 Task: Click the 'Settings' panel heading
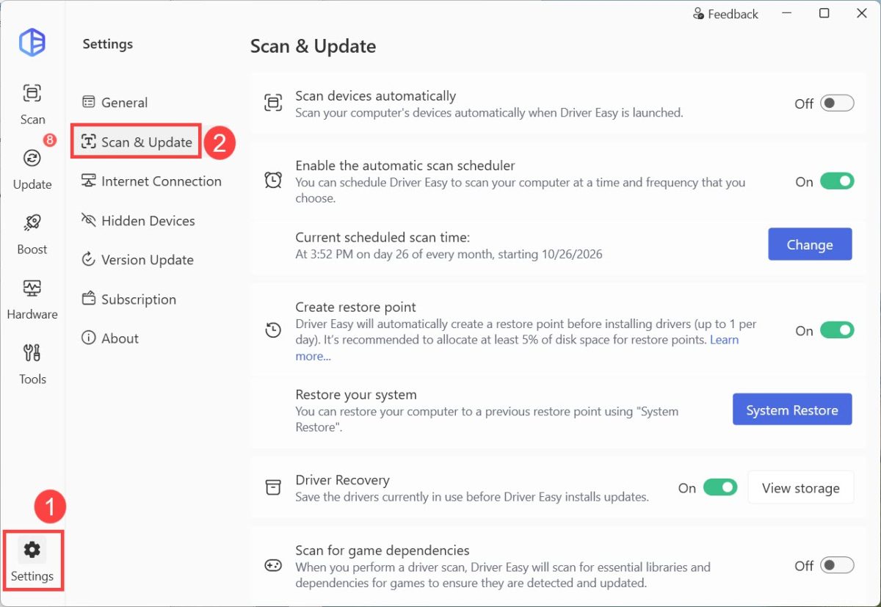107,44
